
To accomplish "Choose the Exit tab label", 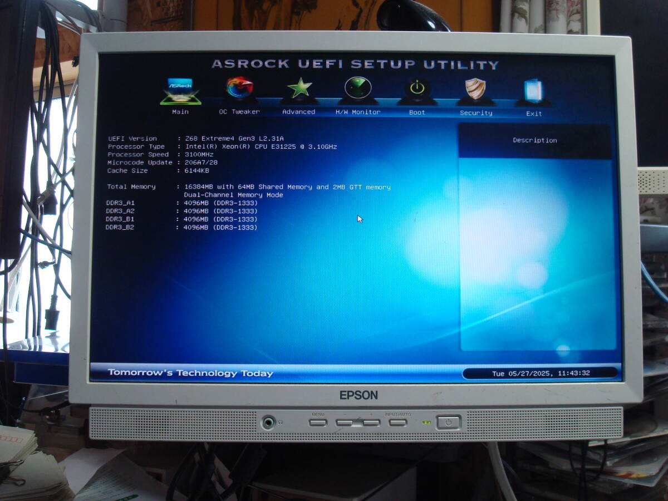I will pos(534,114).
